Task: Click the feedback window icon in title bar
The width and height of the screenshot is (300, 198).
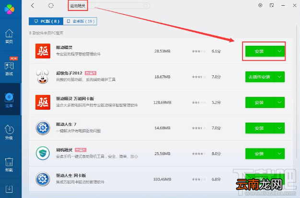Action: click(x=272, y=5)
